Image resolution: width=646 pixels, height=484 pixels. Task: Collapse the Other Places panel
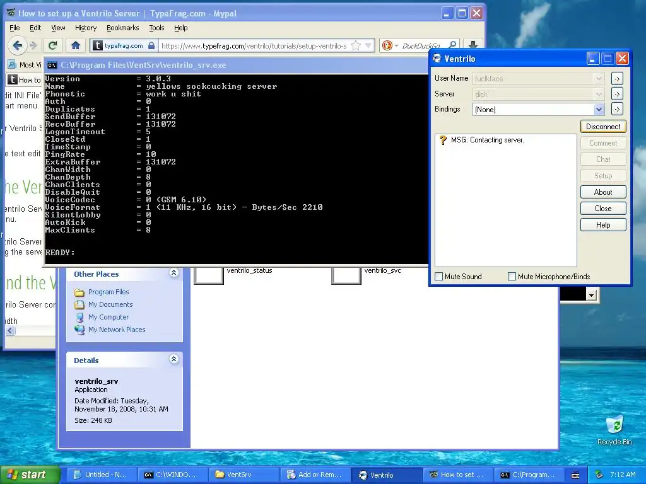[x=174, y=273]
